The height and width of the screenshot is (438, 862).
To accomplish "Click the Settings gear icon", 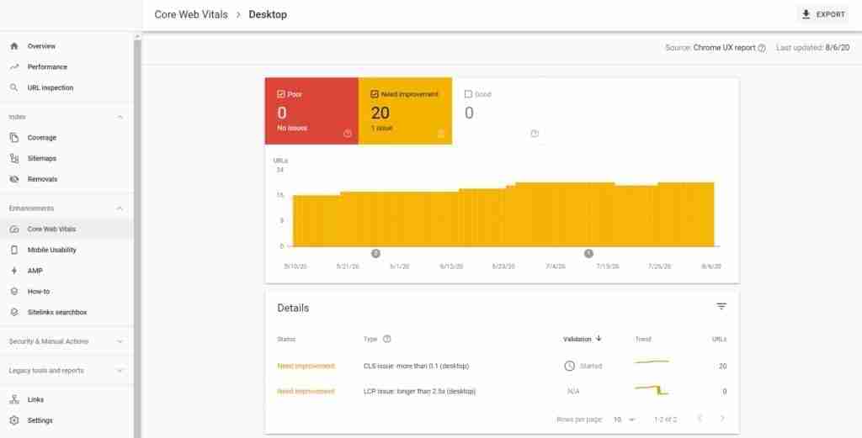I will coord(14,420).
